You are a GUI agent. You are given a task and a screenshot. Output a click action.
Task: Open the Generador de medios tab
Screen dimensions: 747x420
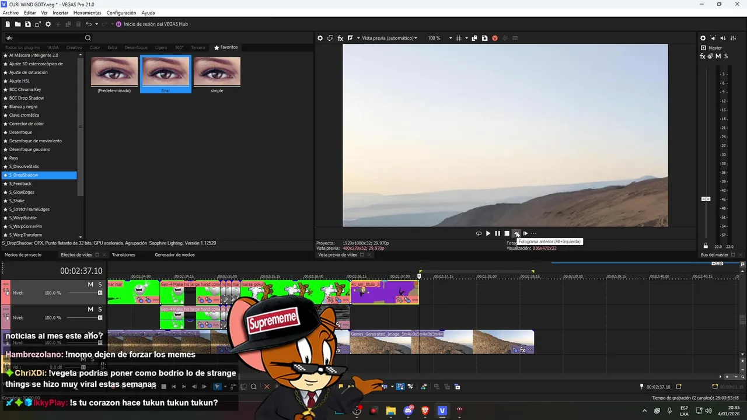[x=174, y=255]
